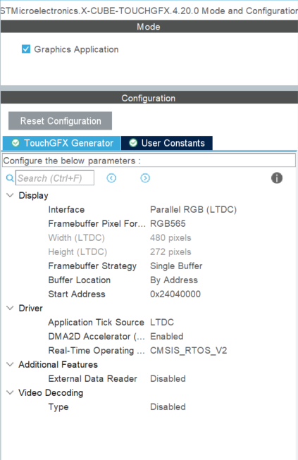Select the Framebuffer Strategy Single Buffer value
Viewport: 298px width, 460px height.
[x=176, y=266]
